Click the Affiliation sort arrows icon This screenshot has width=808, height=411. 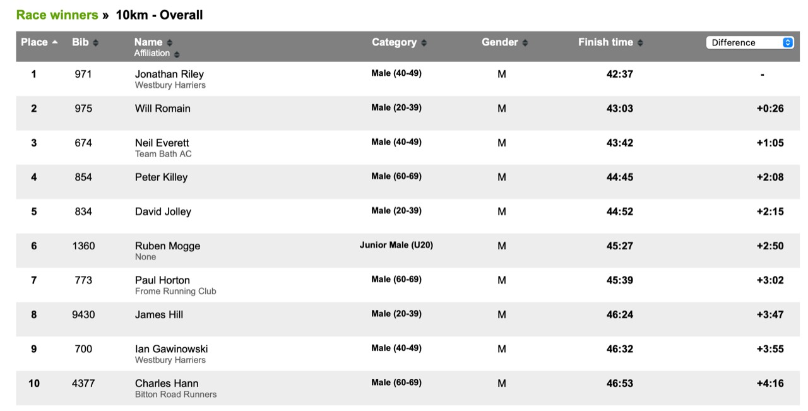point(177,54)
